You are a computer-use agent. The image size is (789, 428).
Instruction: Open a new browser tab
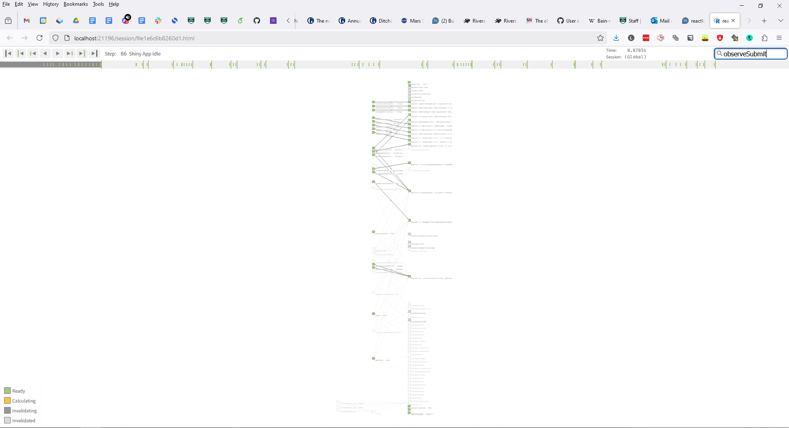pyautogui.click(x=765, y=21)
